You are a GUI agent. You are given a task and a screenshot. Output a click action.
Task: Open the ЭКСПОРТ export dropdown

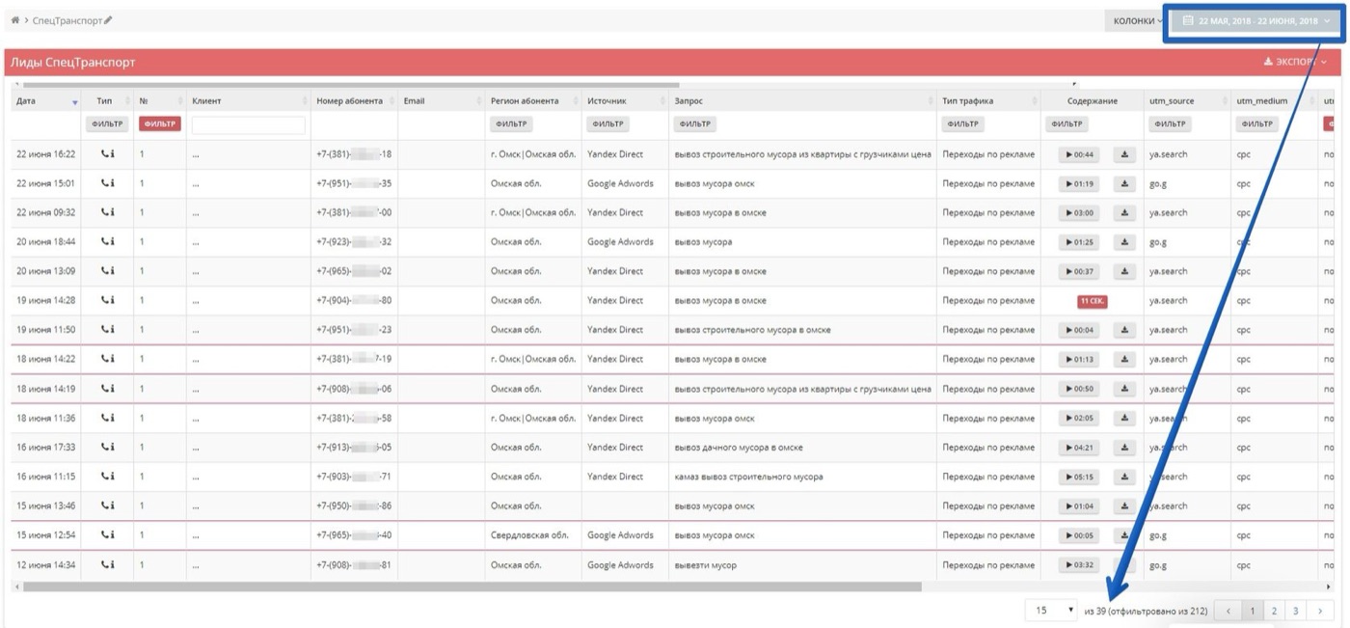[x=1295, y=62]
